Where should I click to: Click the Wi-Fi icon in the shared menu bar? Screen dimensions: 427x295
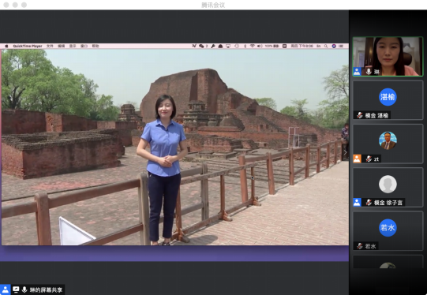[x=253, y=46]
